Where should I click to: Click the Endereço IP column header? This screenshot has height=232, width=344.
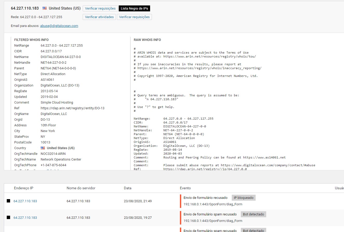24,188
